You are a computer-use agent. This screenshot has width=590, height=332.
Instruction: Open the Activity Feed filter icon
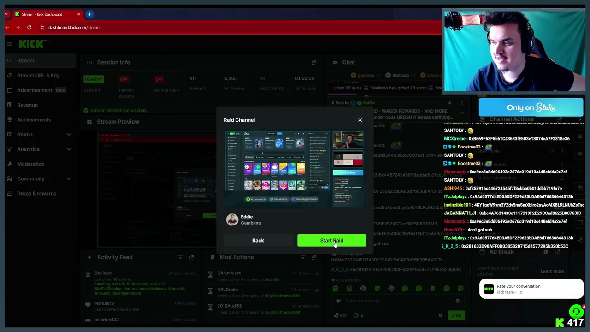(x=180, y=257)
